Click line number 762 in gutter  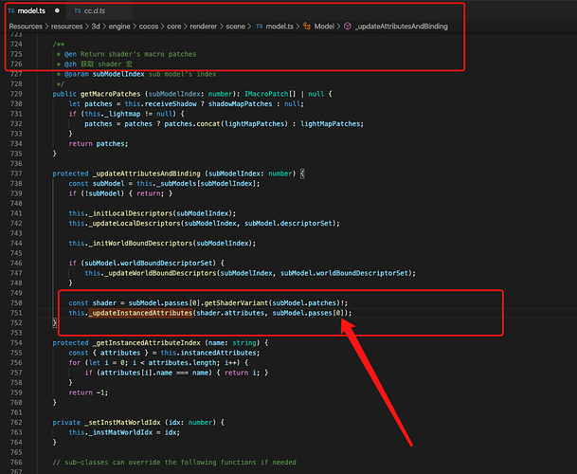pyautogui.click(x=16, y=423)
